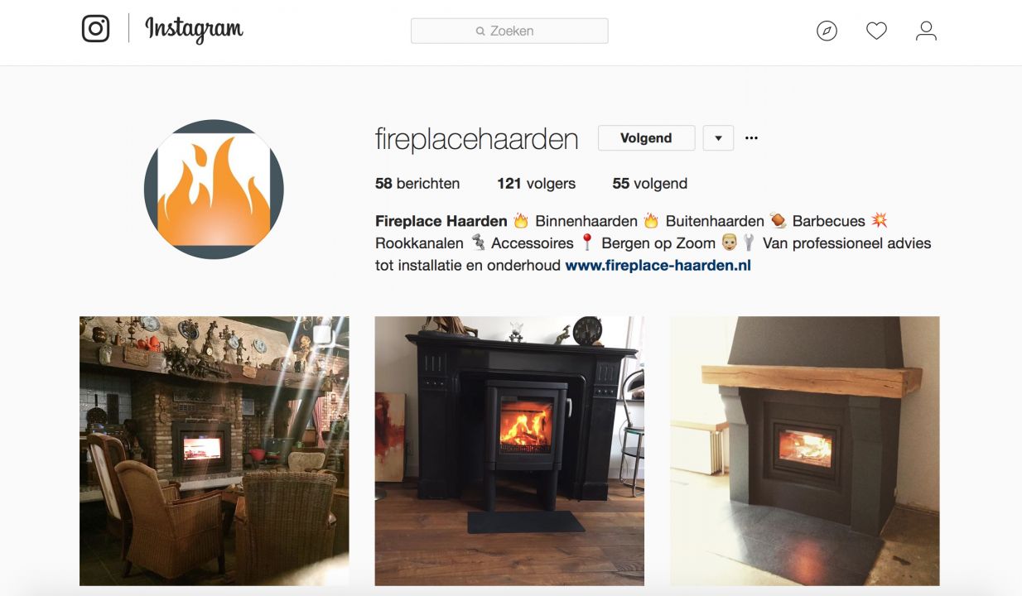The image size is (1022, 596).
Task: Open the black freestanding stove photo
Action: point(509,450)
